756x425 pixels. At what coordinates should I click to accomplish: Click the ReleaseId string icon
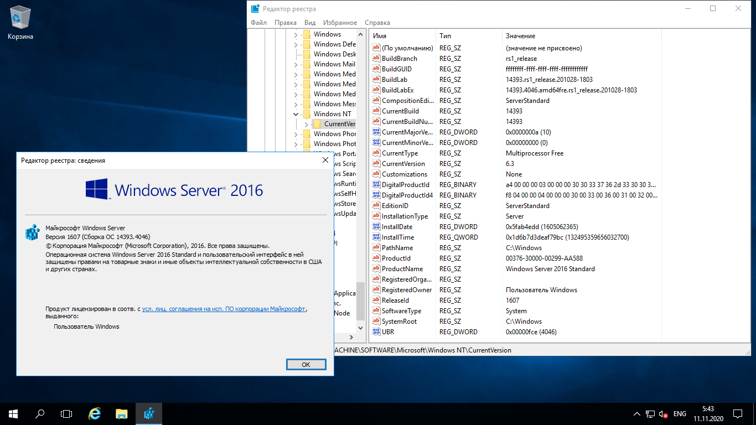pos(376,300)
